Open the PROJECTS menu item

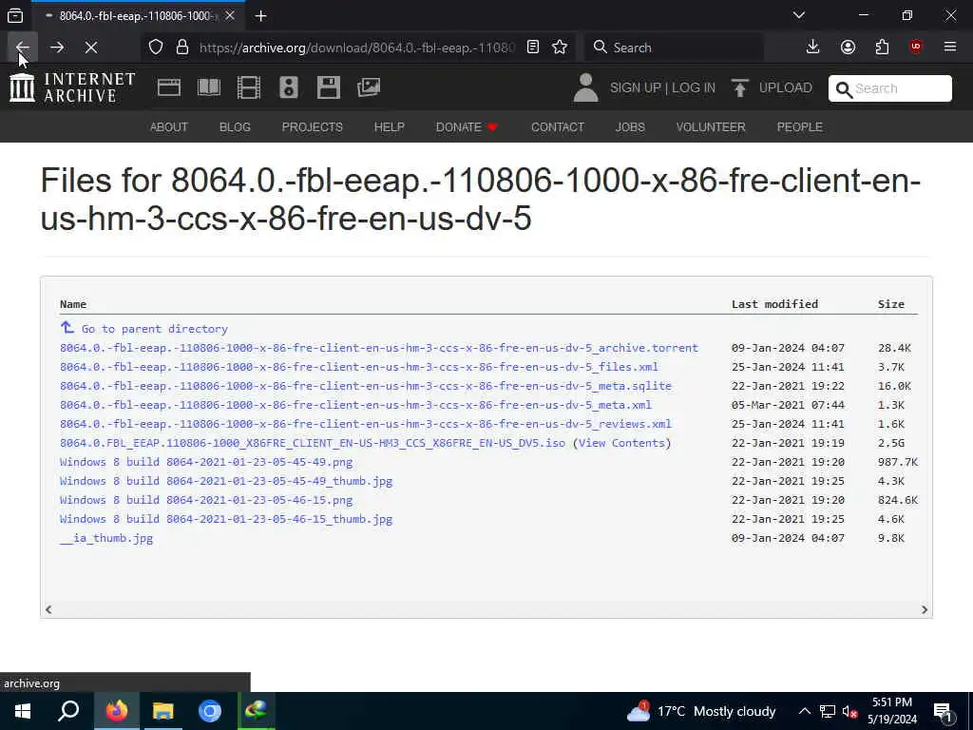click(x=312, y=126)
